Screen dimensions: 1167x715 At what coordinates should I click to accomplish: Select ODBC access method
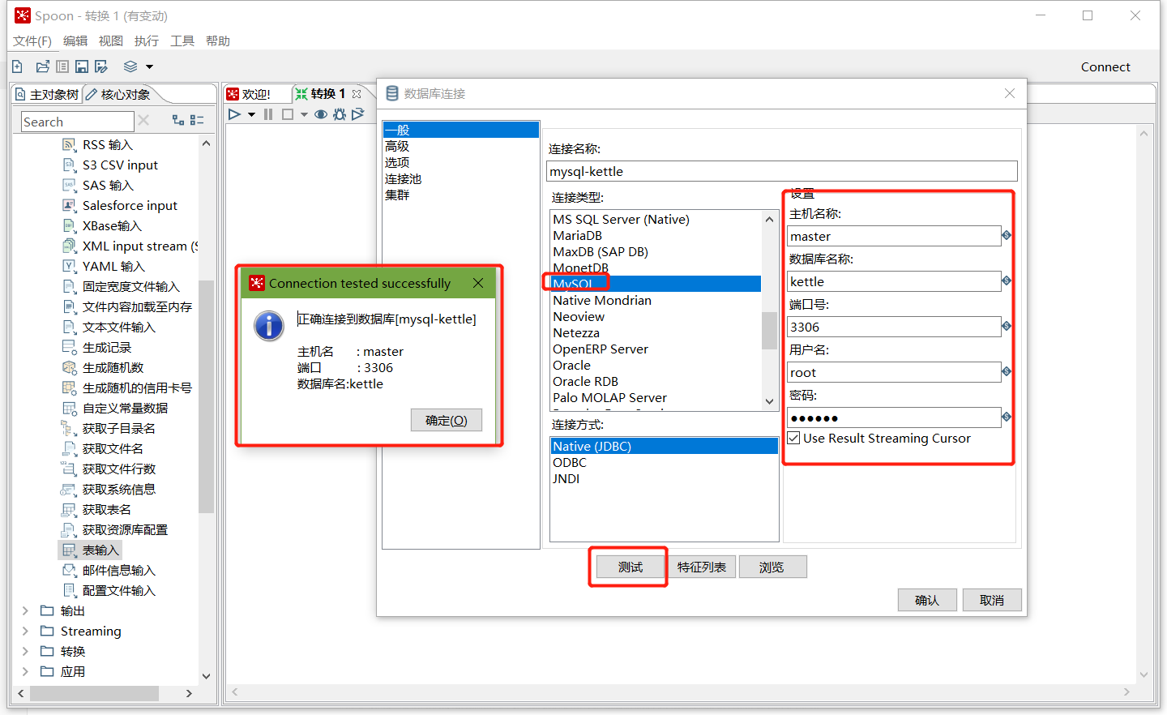click(x=570, y=463)
